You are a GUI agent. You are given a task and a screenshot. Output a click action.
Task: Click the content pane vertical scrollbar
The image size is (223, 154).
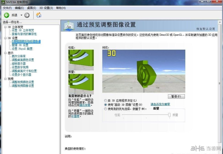(220, 83)
